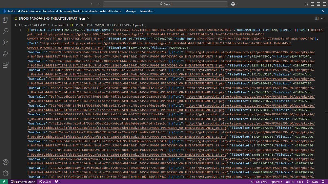Image resolution: width=328 pixels, height=184 pixels.
Task: Click the "numberOfSplitFiles":20 text
Action: [x=256, y=29]
